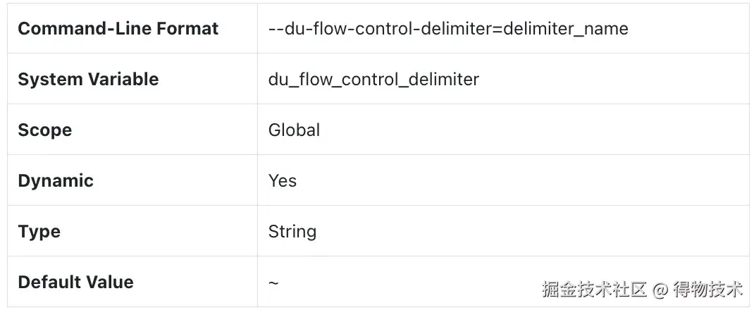Click the 得物技术 watermark text

(x=707, y=289)
